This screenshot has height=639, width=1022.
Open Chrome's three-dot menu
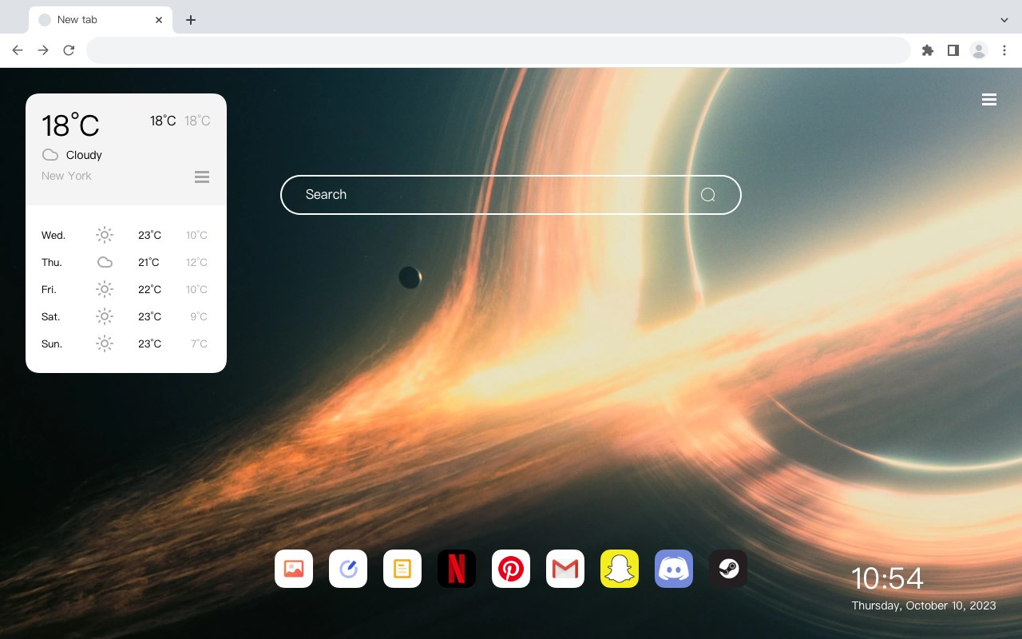[1004, 50]
